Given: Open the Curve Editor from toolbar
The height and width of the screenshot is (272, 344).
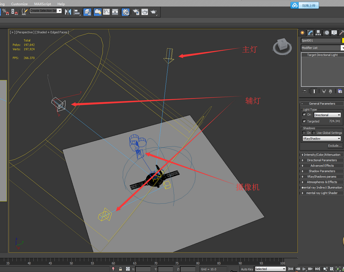Looking at the screenshot, I should tap(106, 12).
